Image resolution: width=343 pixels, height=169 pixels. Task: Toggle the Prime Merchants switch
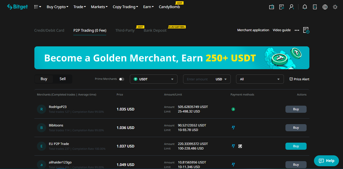pos(122,79)
